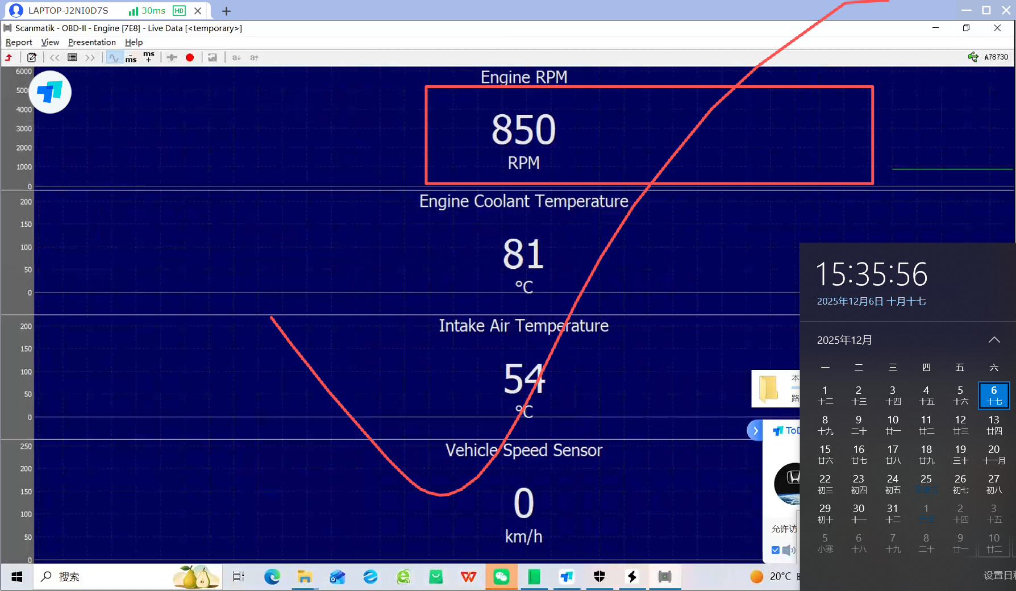Decrease the ms interval in toolbar
1016x591 pixels.
tap(131, 58)
